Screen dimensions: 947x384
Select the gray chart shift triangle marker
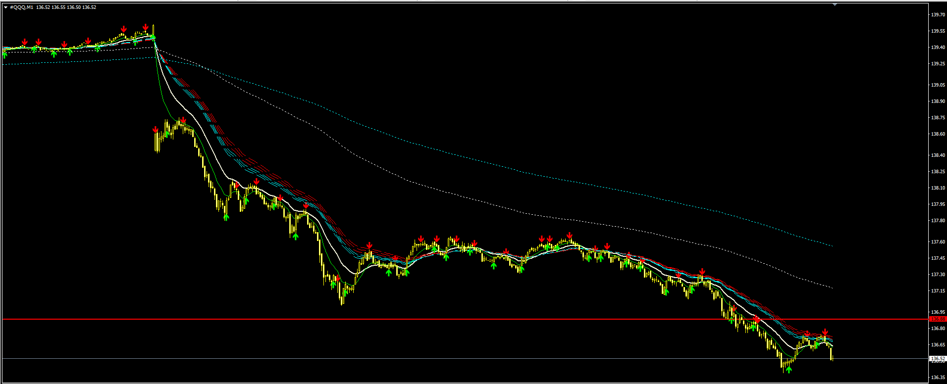(835, 4)
